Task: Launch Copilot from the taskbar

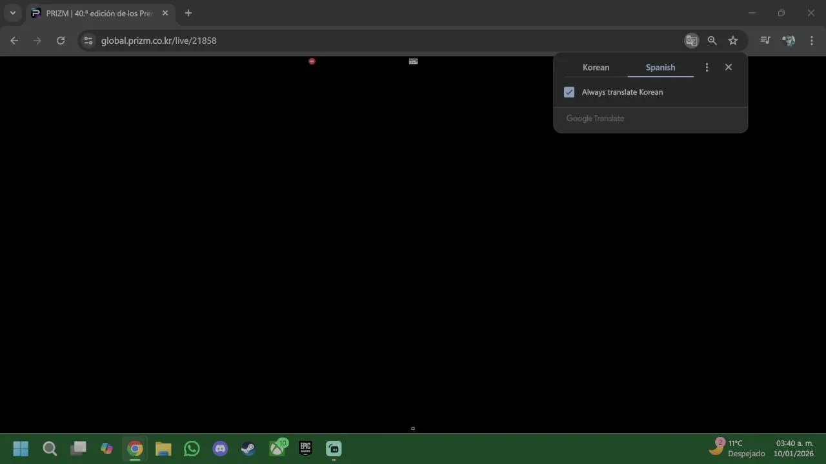Action: click(x=106, y=449)
